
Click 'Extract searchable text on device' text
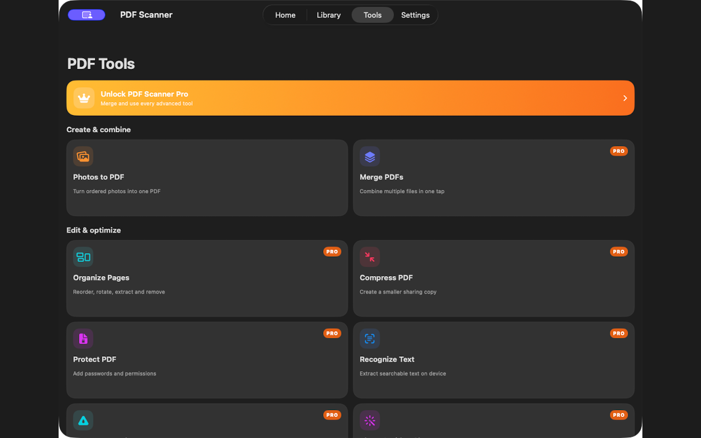tap(403, 374)
